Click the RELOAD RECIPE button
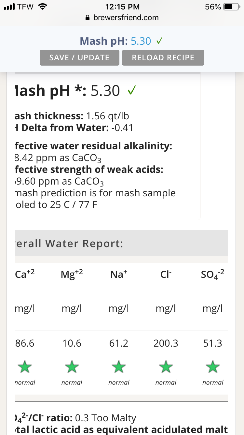This screenshot has width=244, height=435. [x=163, y=58]
